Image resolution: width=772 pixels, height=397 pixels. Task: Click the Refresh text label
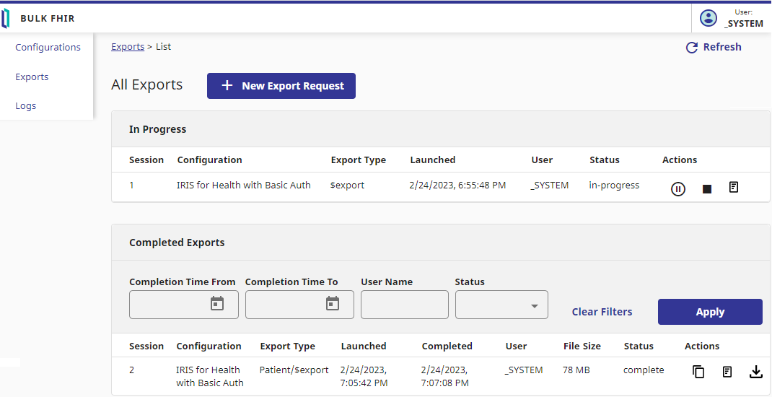[722, 48]
